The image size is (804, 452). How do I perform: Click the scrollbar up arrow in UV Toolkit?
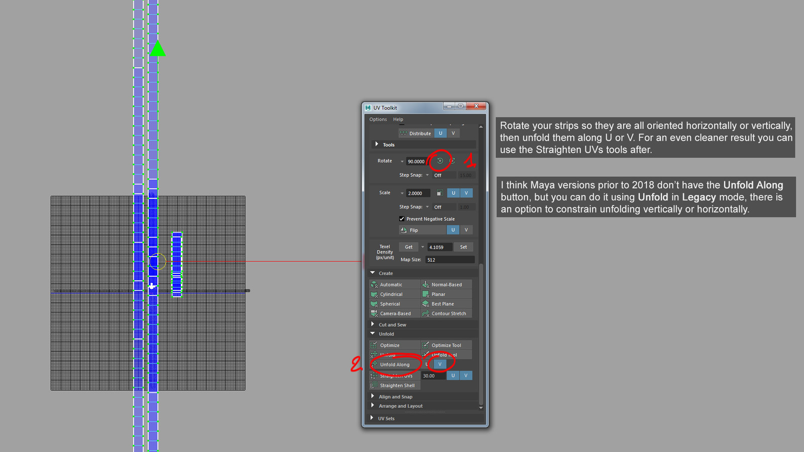[481, 127]
